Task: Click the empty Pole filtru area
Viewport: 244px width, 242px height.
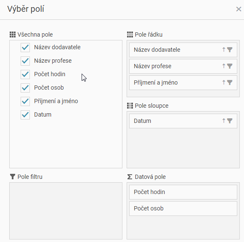Action: [66, 211]
